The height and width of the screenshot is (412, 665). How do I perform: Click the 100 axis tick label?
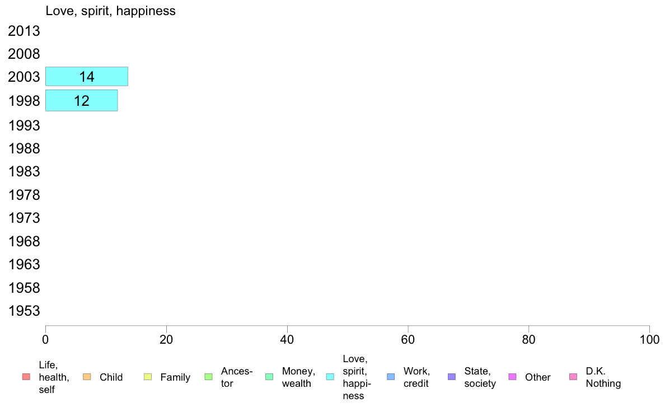[x=649, y=340]
